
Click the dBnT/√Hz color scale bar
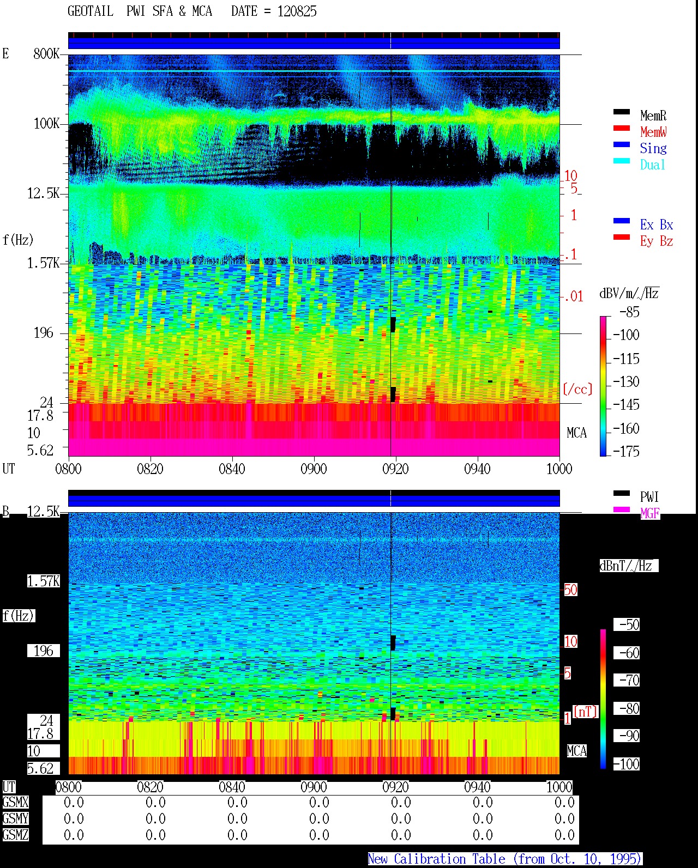click(603, 699)
